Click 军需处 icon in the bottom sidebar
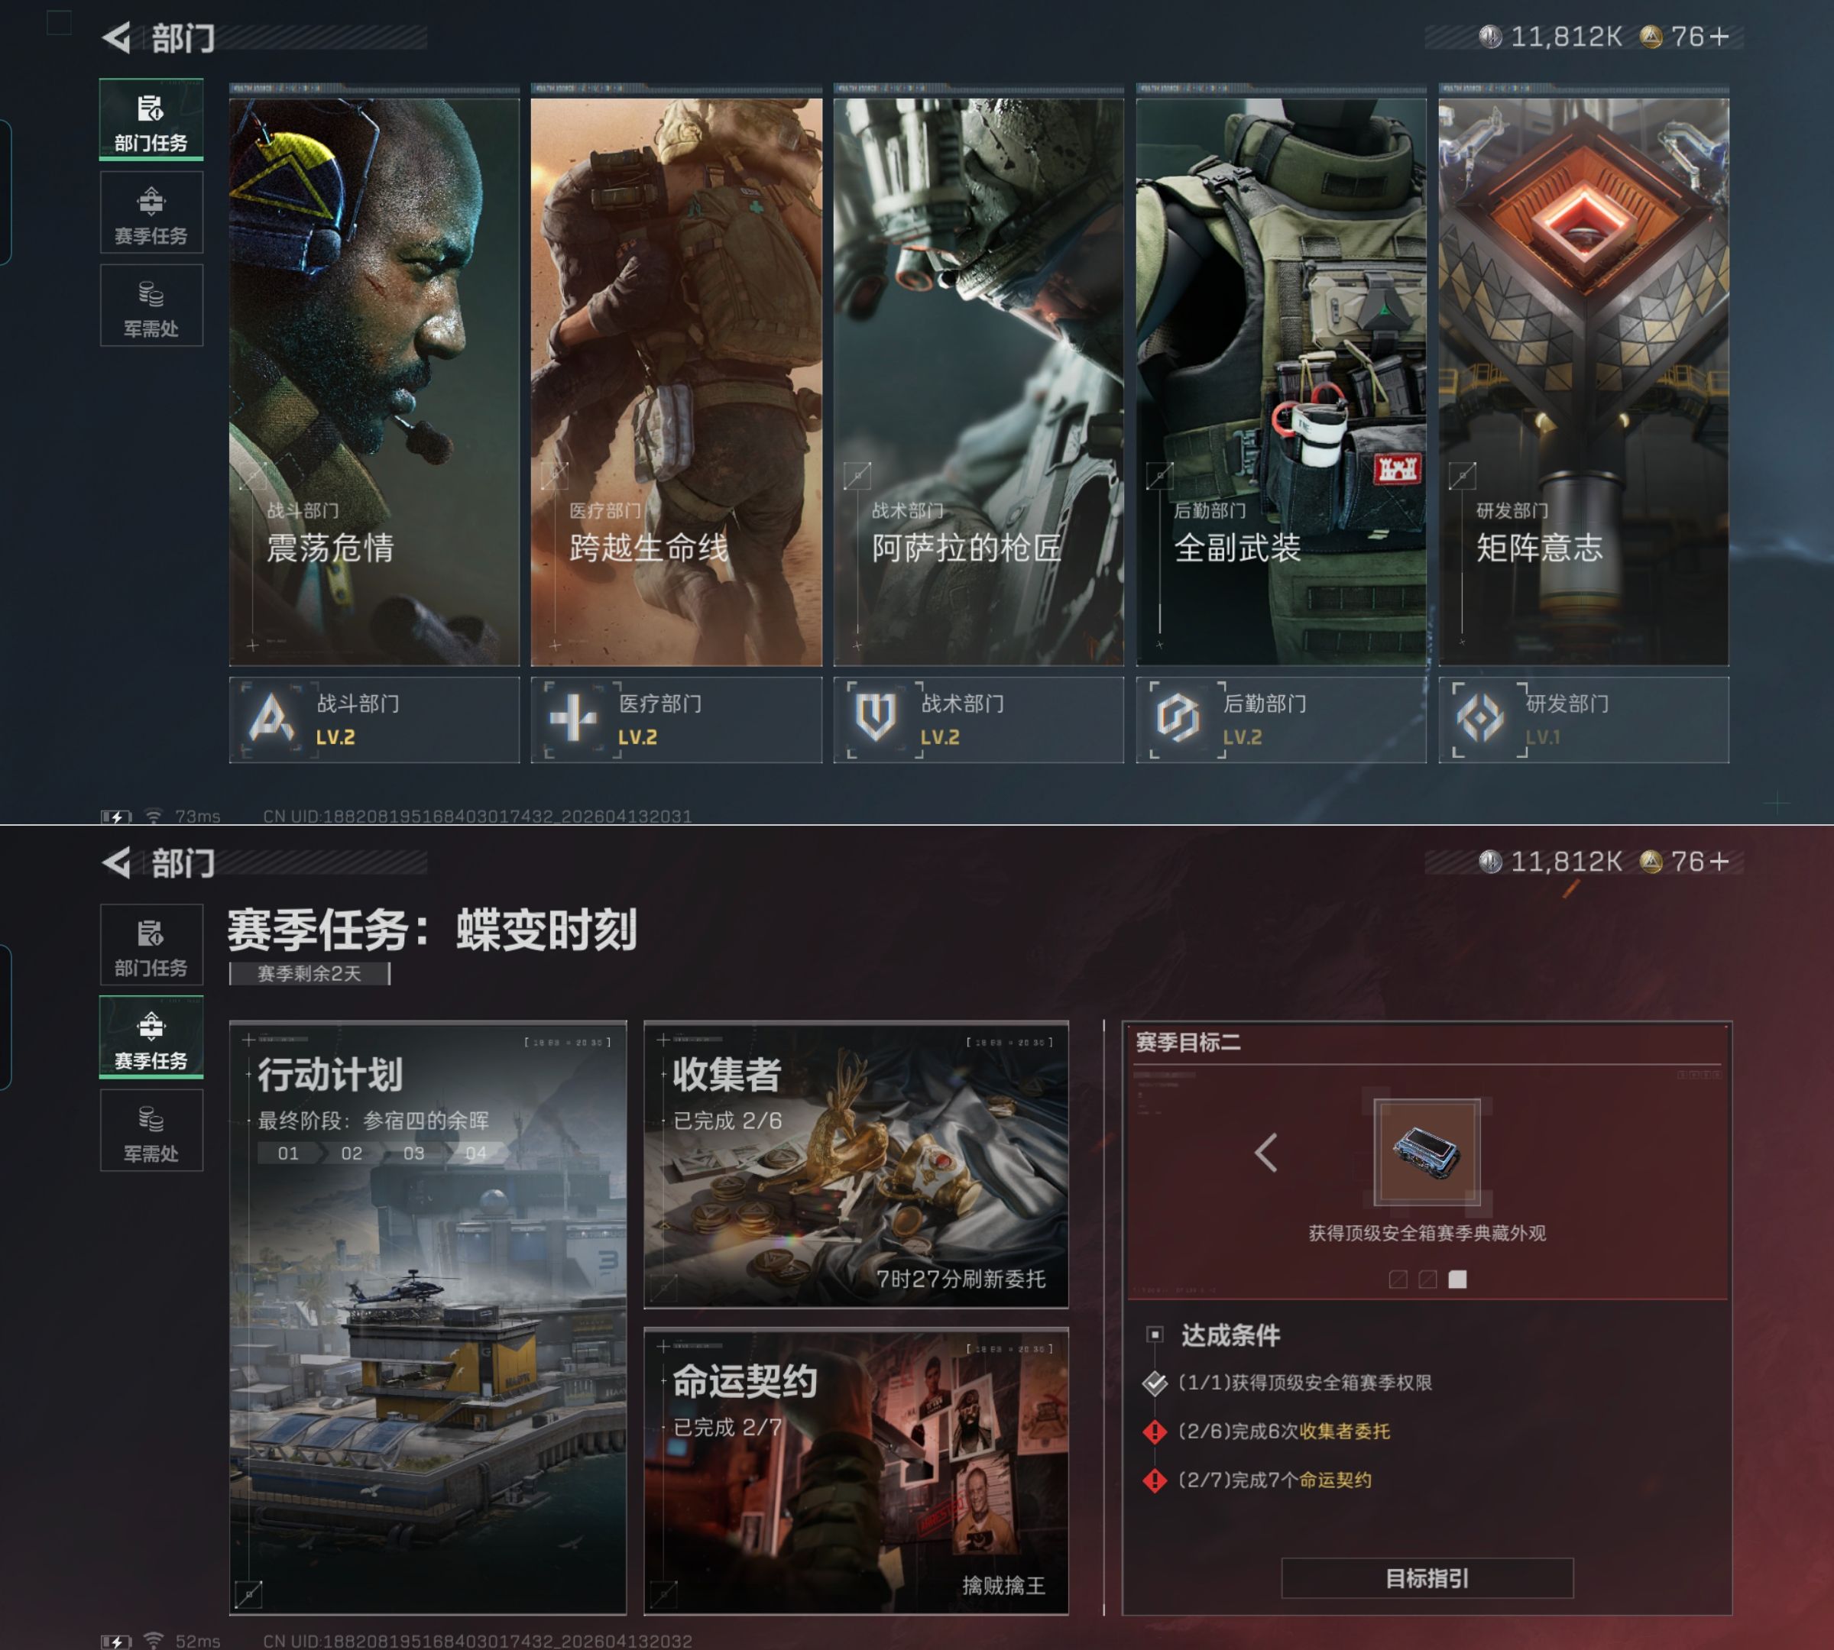Screen dimensions: 1834x1650 click(151, 1120)
